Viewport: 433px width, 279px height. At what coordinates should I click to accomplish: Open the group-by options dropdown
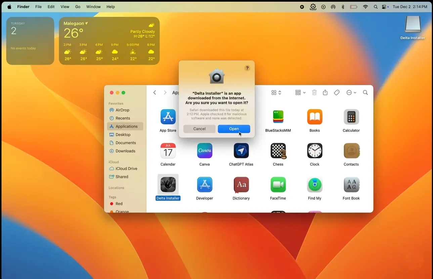(x=300, y=93)
